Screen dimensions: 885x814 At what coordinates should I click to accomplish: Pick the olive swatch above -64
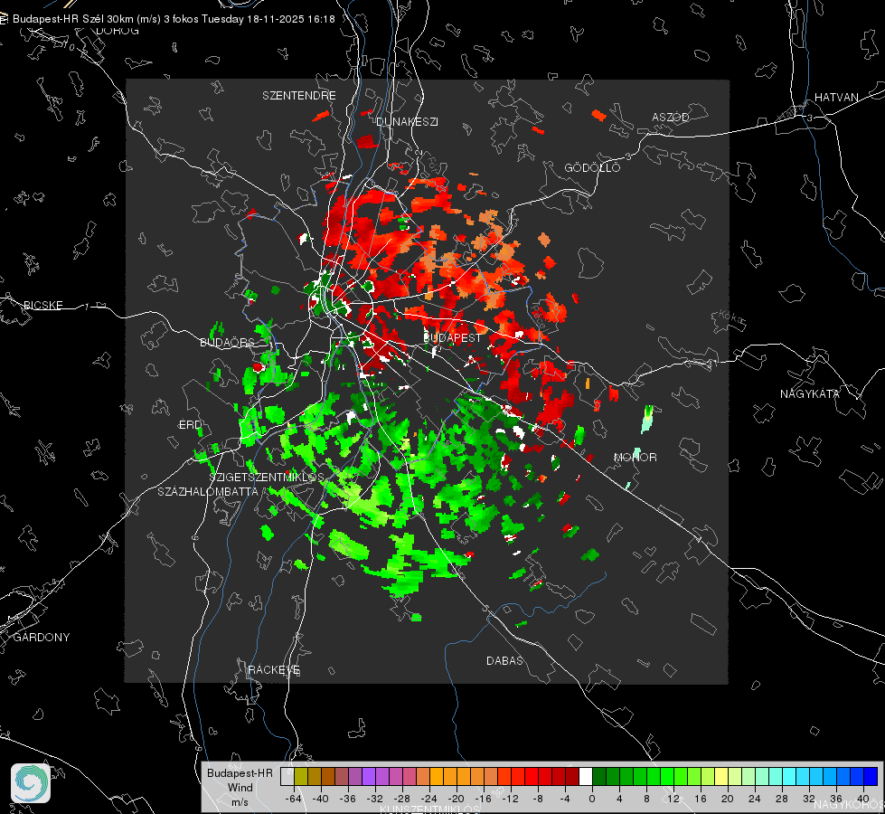pyautogui.click(x=301, y=776)
